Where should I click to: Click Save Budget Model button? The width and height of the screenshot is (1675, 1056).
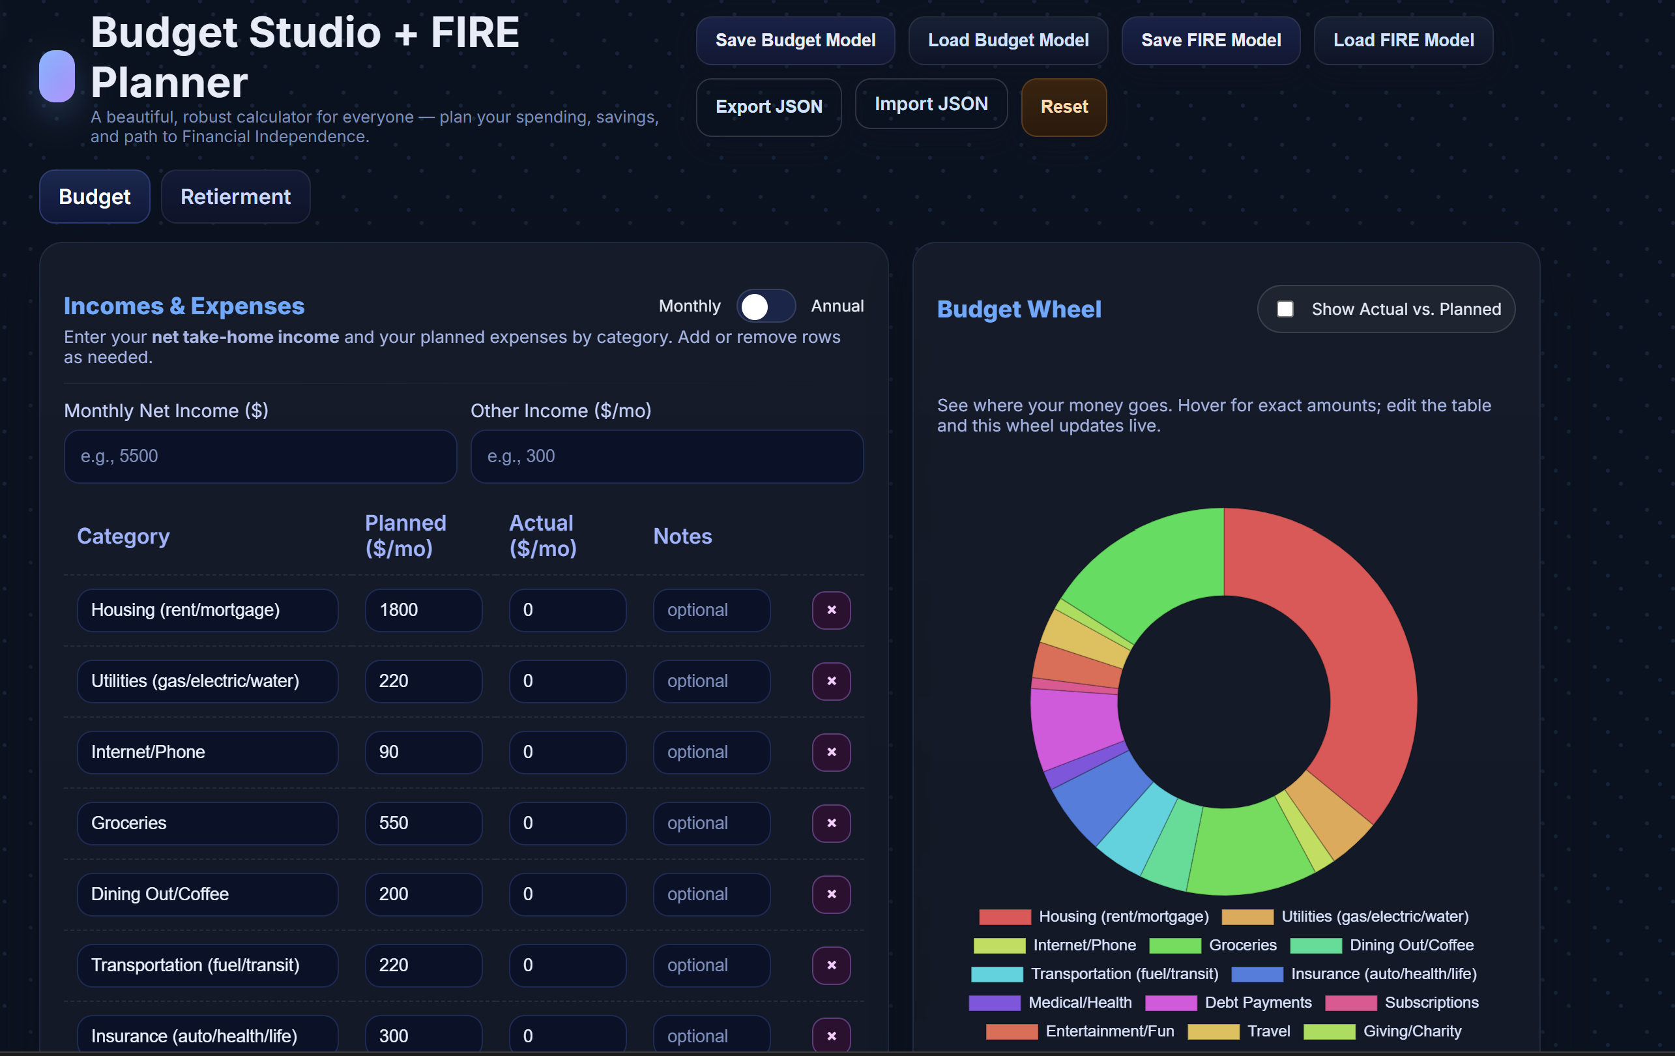(x=795, y=40)
